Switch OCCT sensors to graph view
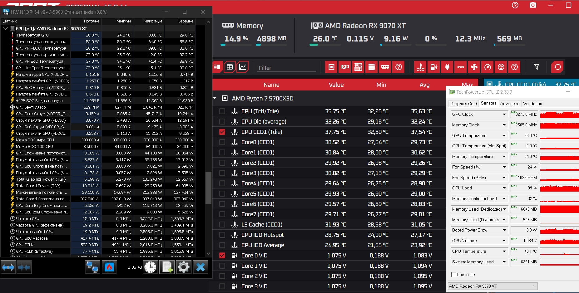 (x=243, y=67)
